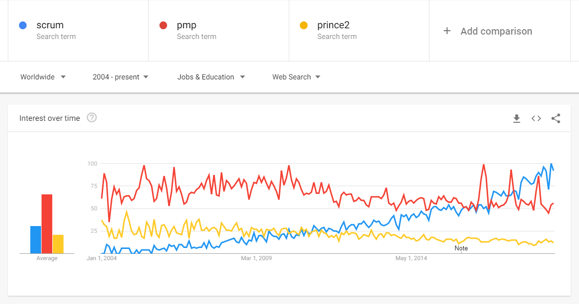Image resolution: width=579 pixels, height=304 pixels.
Task: Click the Note marker on the chart
Action: click(x=461, y=248)
